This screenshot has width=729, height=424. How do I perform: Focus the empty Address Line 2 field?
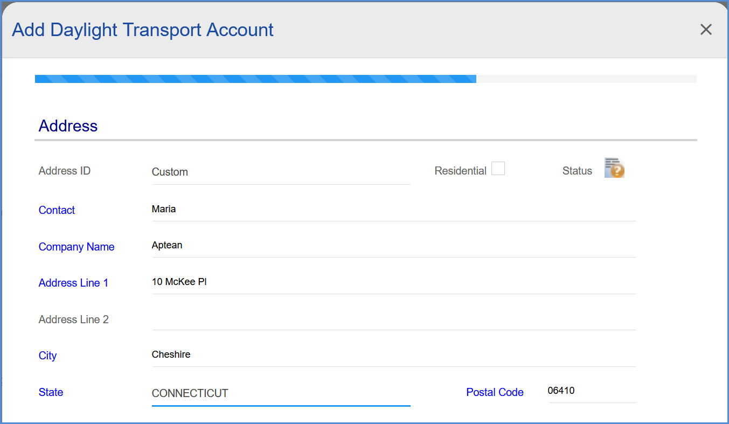[x=394, y=319]
